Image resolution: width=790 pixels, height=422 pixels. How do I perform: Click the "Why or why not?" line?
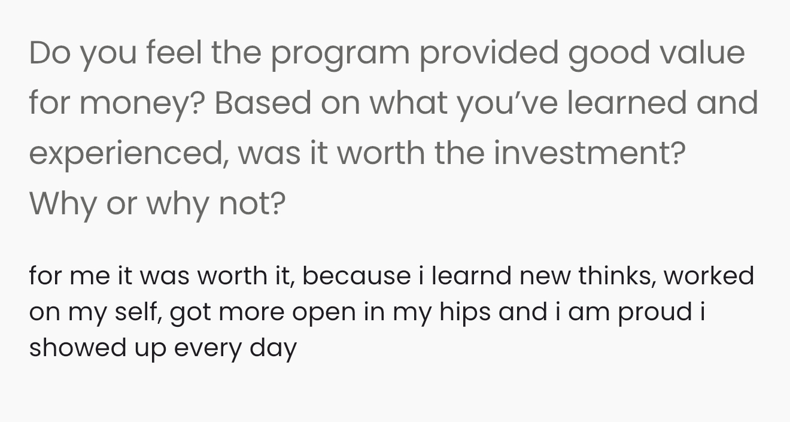(157, 204)
